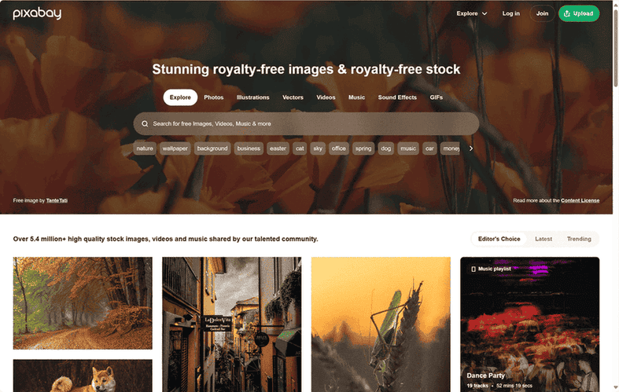This screenshot has height=392, width=619.
Task: Open the autumn forest path thumbnail
Action: click(83, 303)
